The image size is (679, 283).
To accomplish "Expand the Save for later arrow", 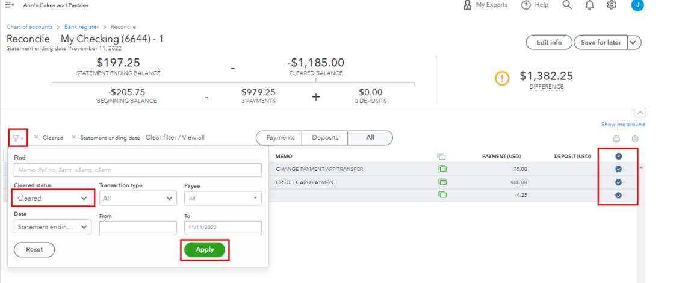I will pos(634,43).
